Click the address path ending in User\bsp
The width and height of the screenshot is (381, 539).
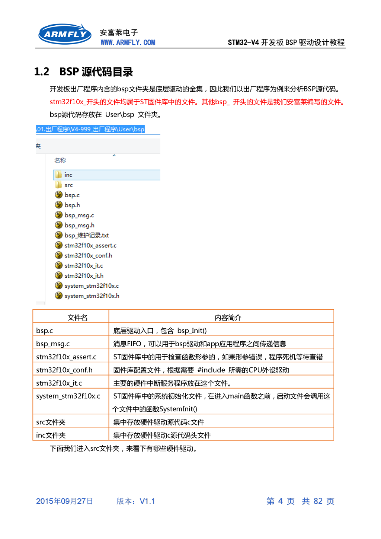tap(90, 129)
